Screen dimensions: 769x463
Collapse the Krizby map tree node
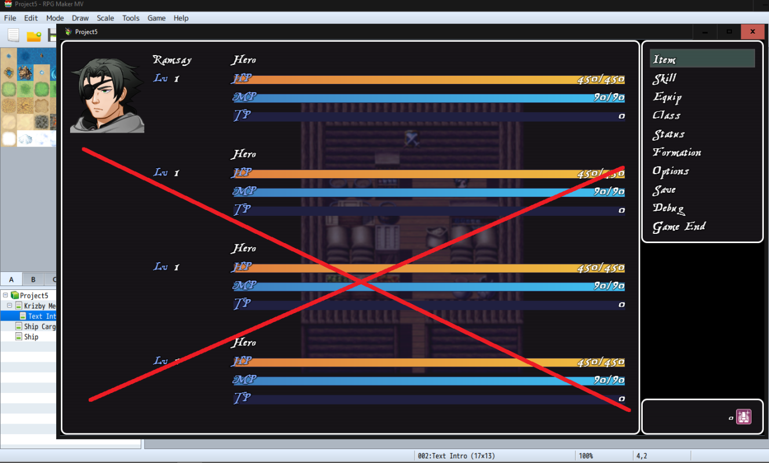pyautogui.click(x=10, y=306)
